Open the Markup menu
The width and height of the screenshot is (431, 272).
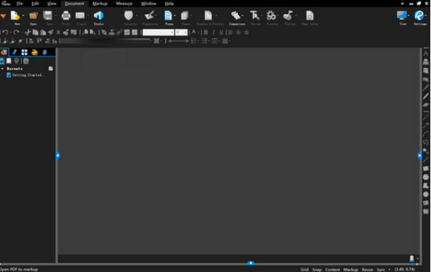[99, 3]
